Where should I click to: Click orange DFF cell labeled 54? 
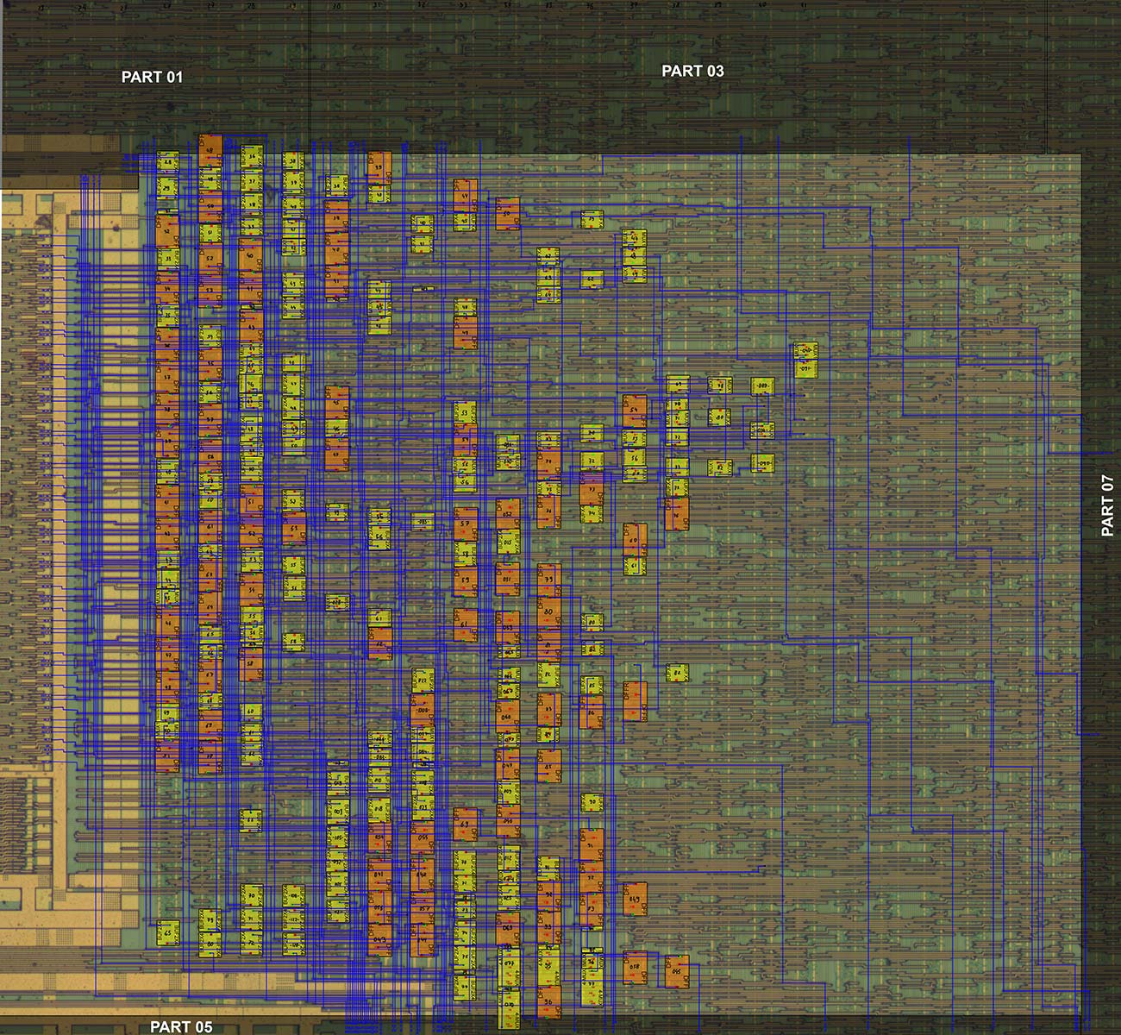[635, 411]
